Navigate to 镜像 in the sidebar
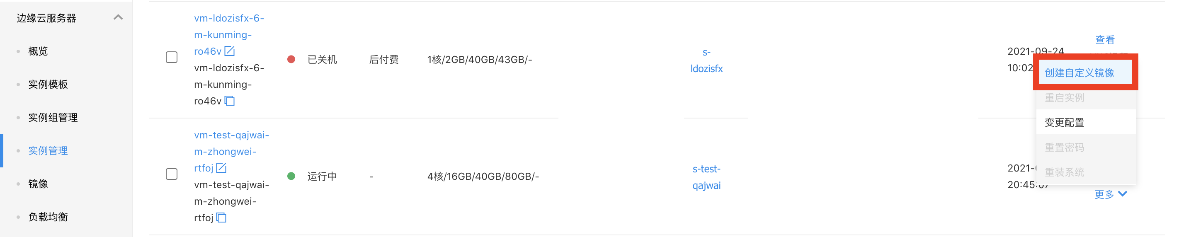The height and width of the screenshot is (237, 1179). [38, 184]
